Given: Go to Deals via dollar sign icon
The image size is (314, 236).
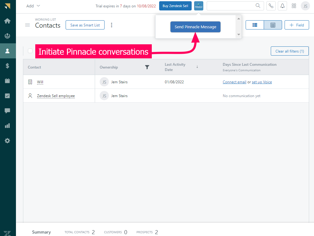Looking at the screenshot, I should pos(8,65).
